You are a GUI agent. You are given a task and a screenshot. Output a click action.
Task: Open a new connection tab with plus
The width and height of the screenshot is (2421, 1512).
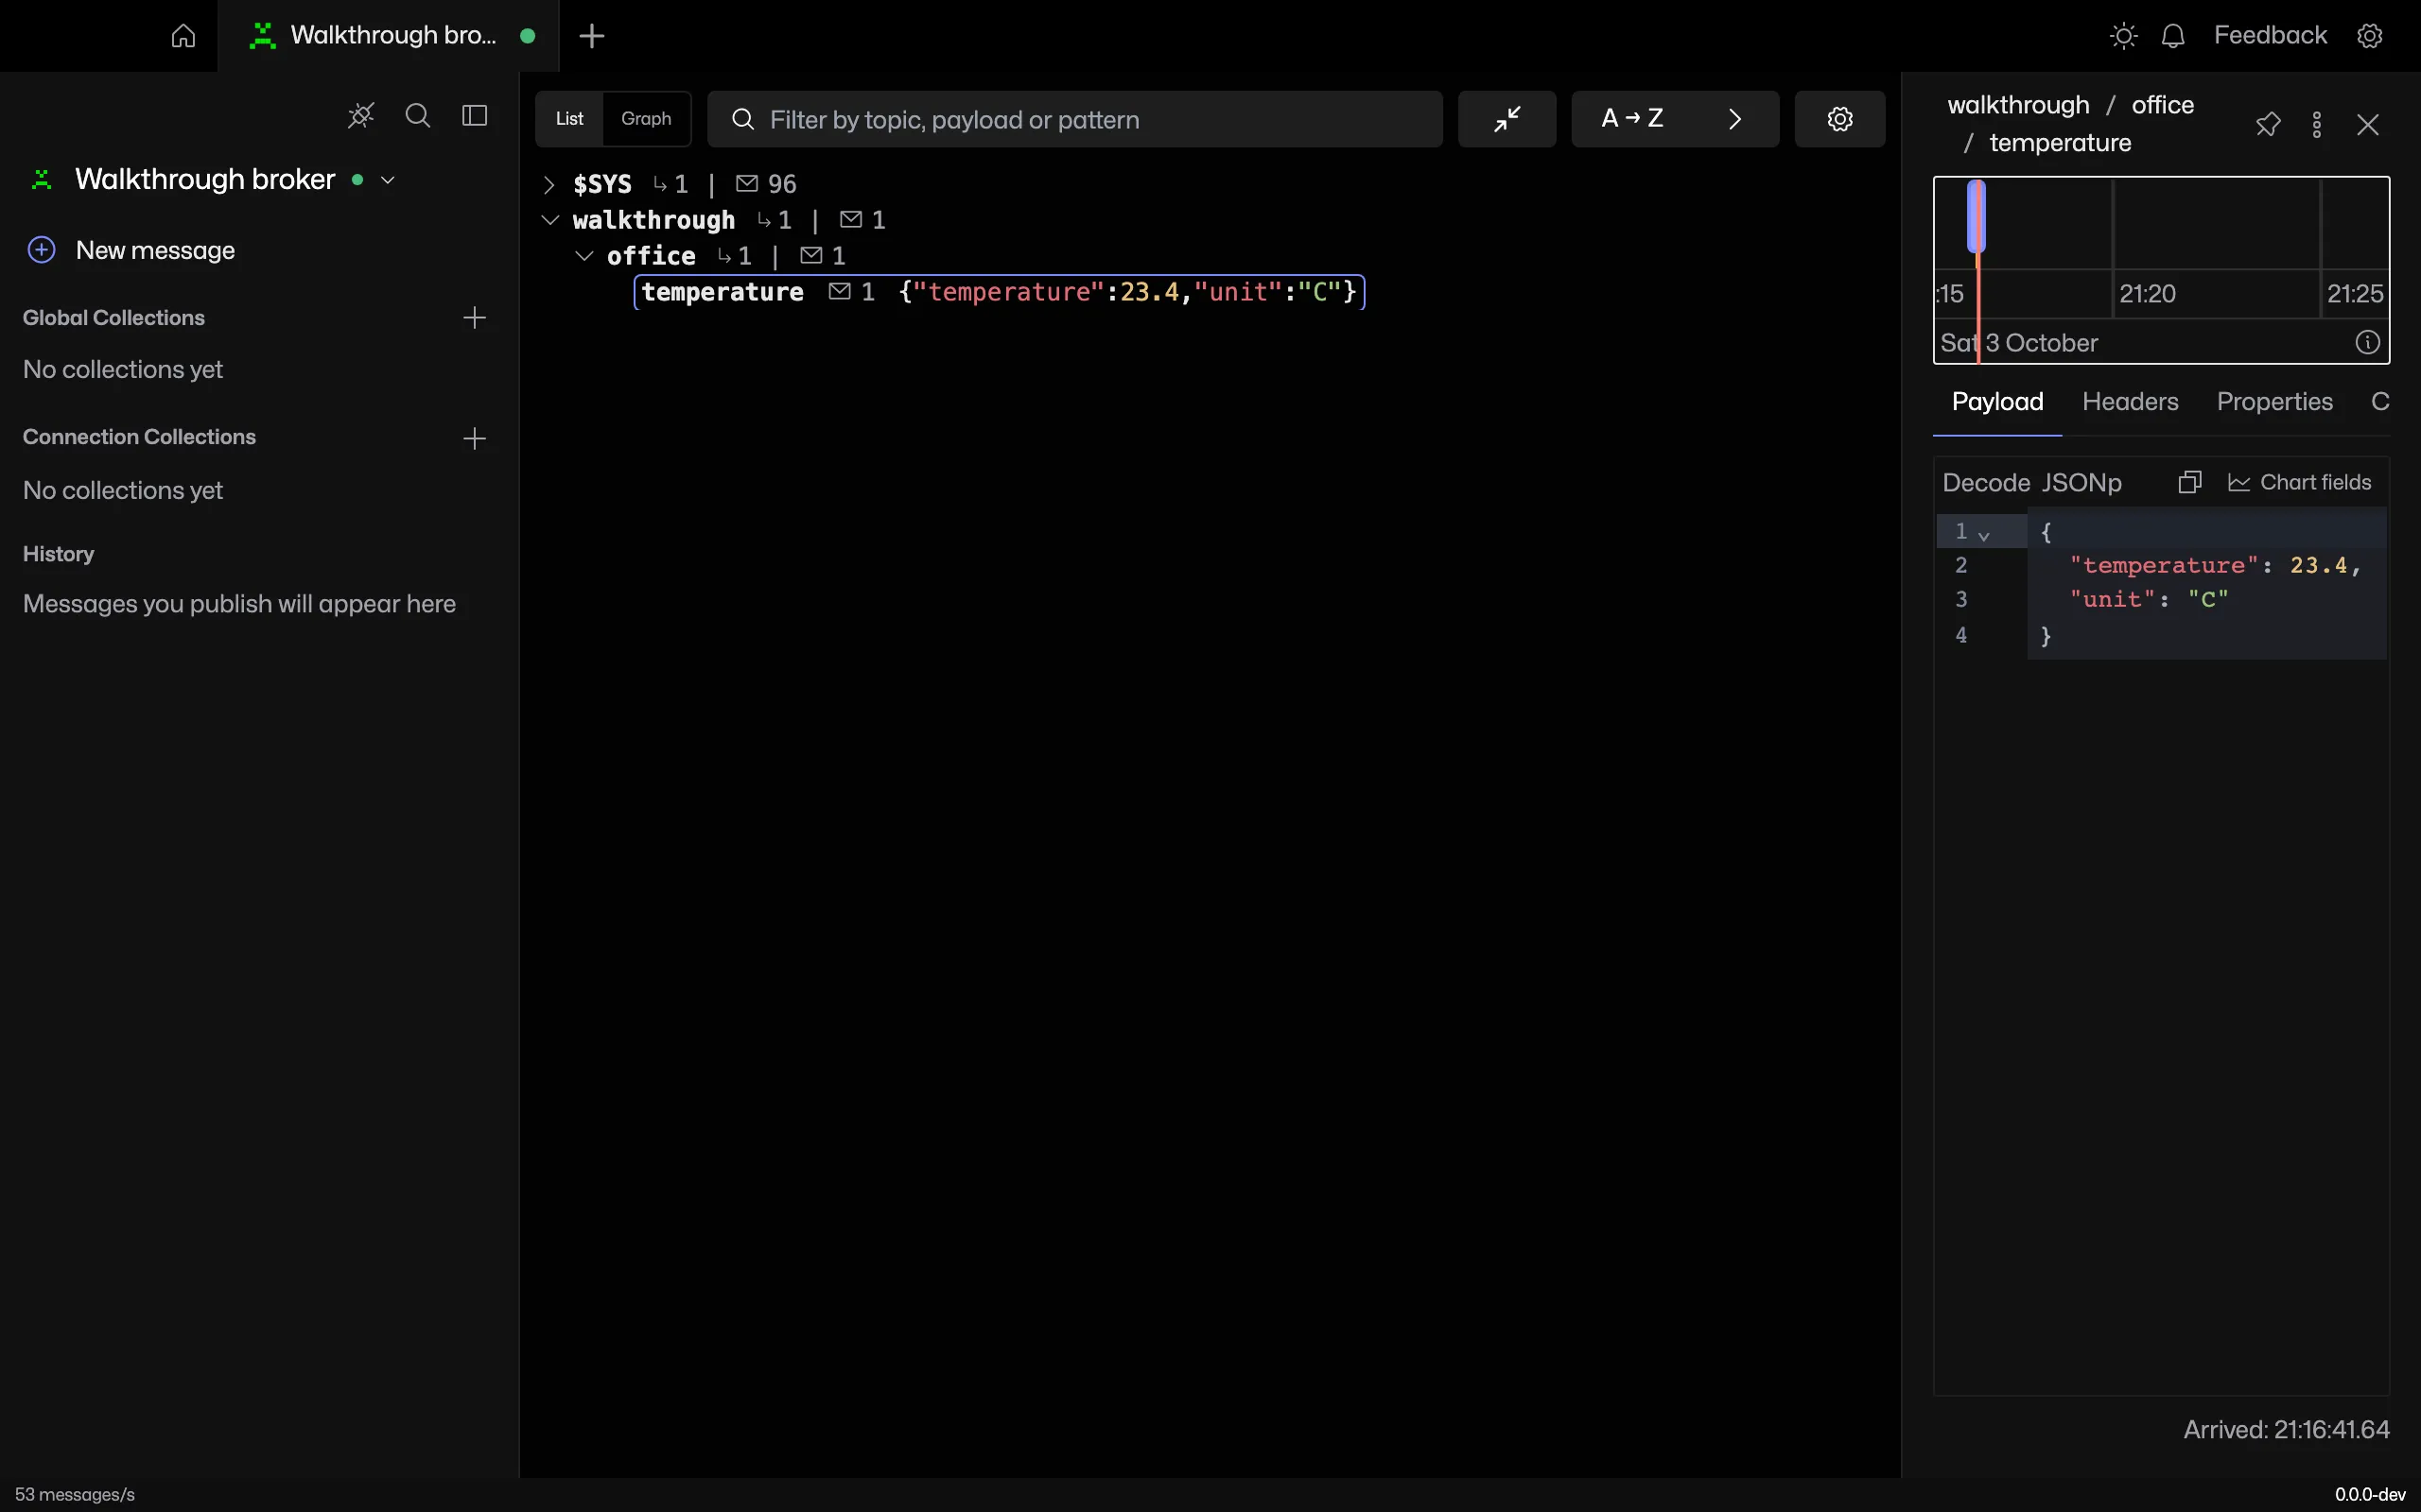pyautogui.click(x=591, y=36)
